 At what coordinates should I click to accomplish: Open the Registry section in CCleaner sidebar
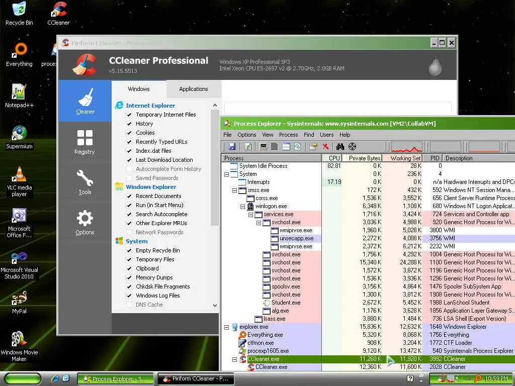pyautogui.click(x=85, y=142)
